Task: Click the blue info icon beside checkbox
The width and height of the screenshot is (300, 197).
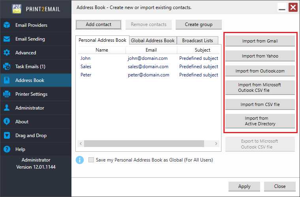Action: (80, 160)
